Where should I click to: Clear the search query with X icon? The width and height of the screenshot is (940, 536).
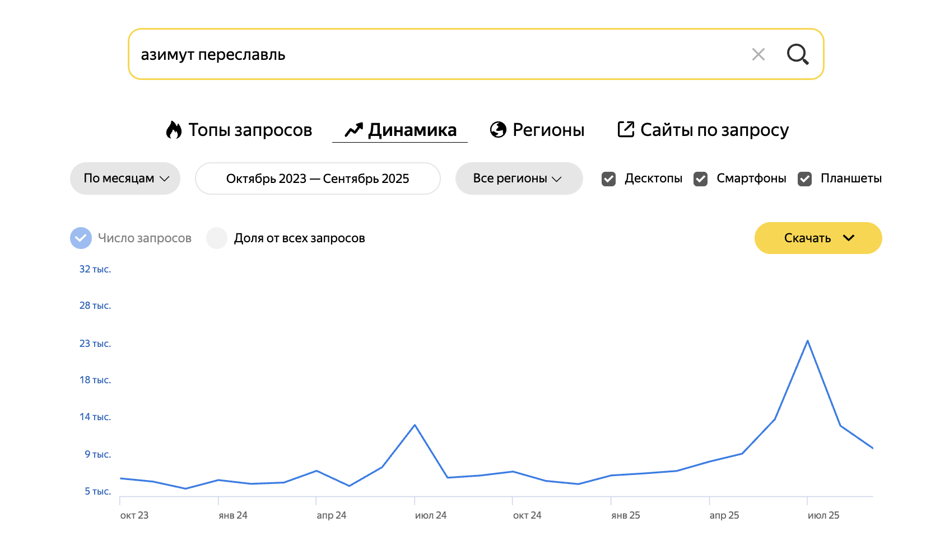pos(758,54)
